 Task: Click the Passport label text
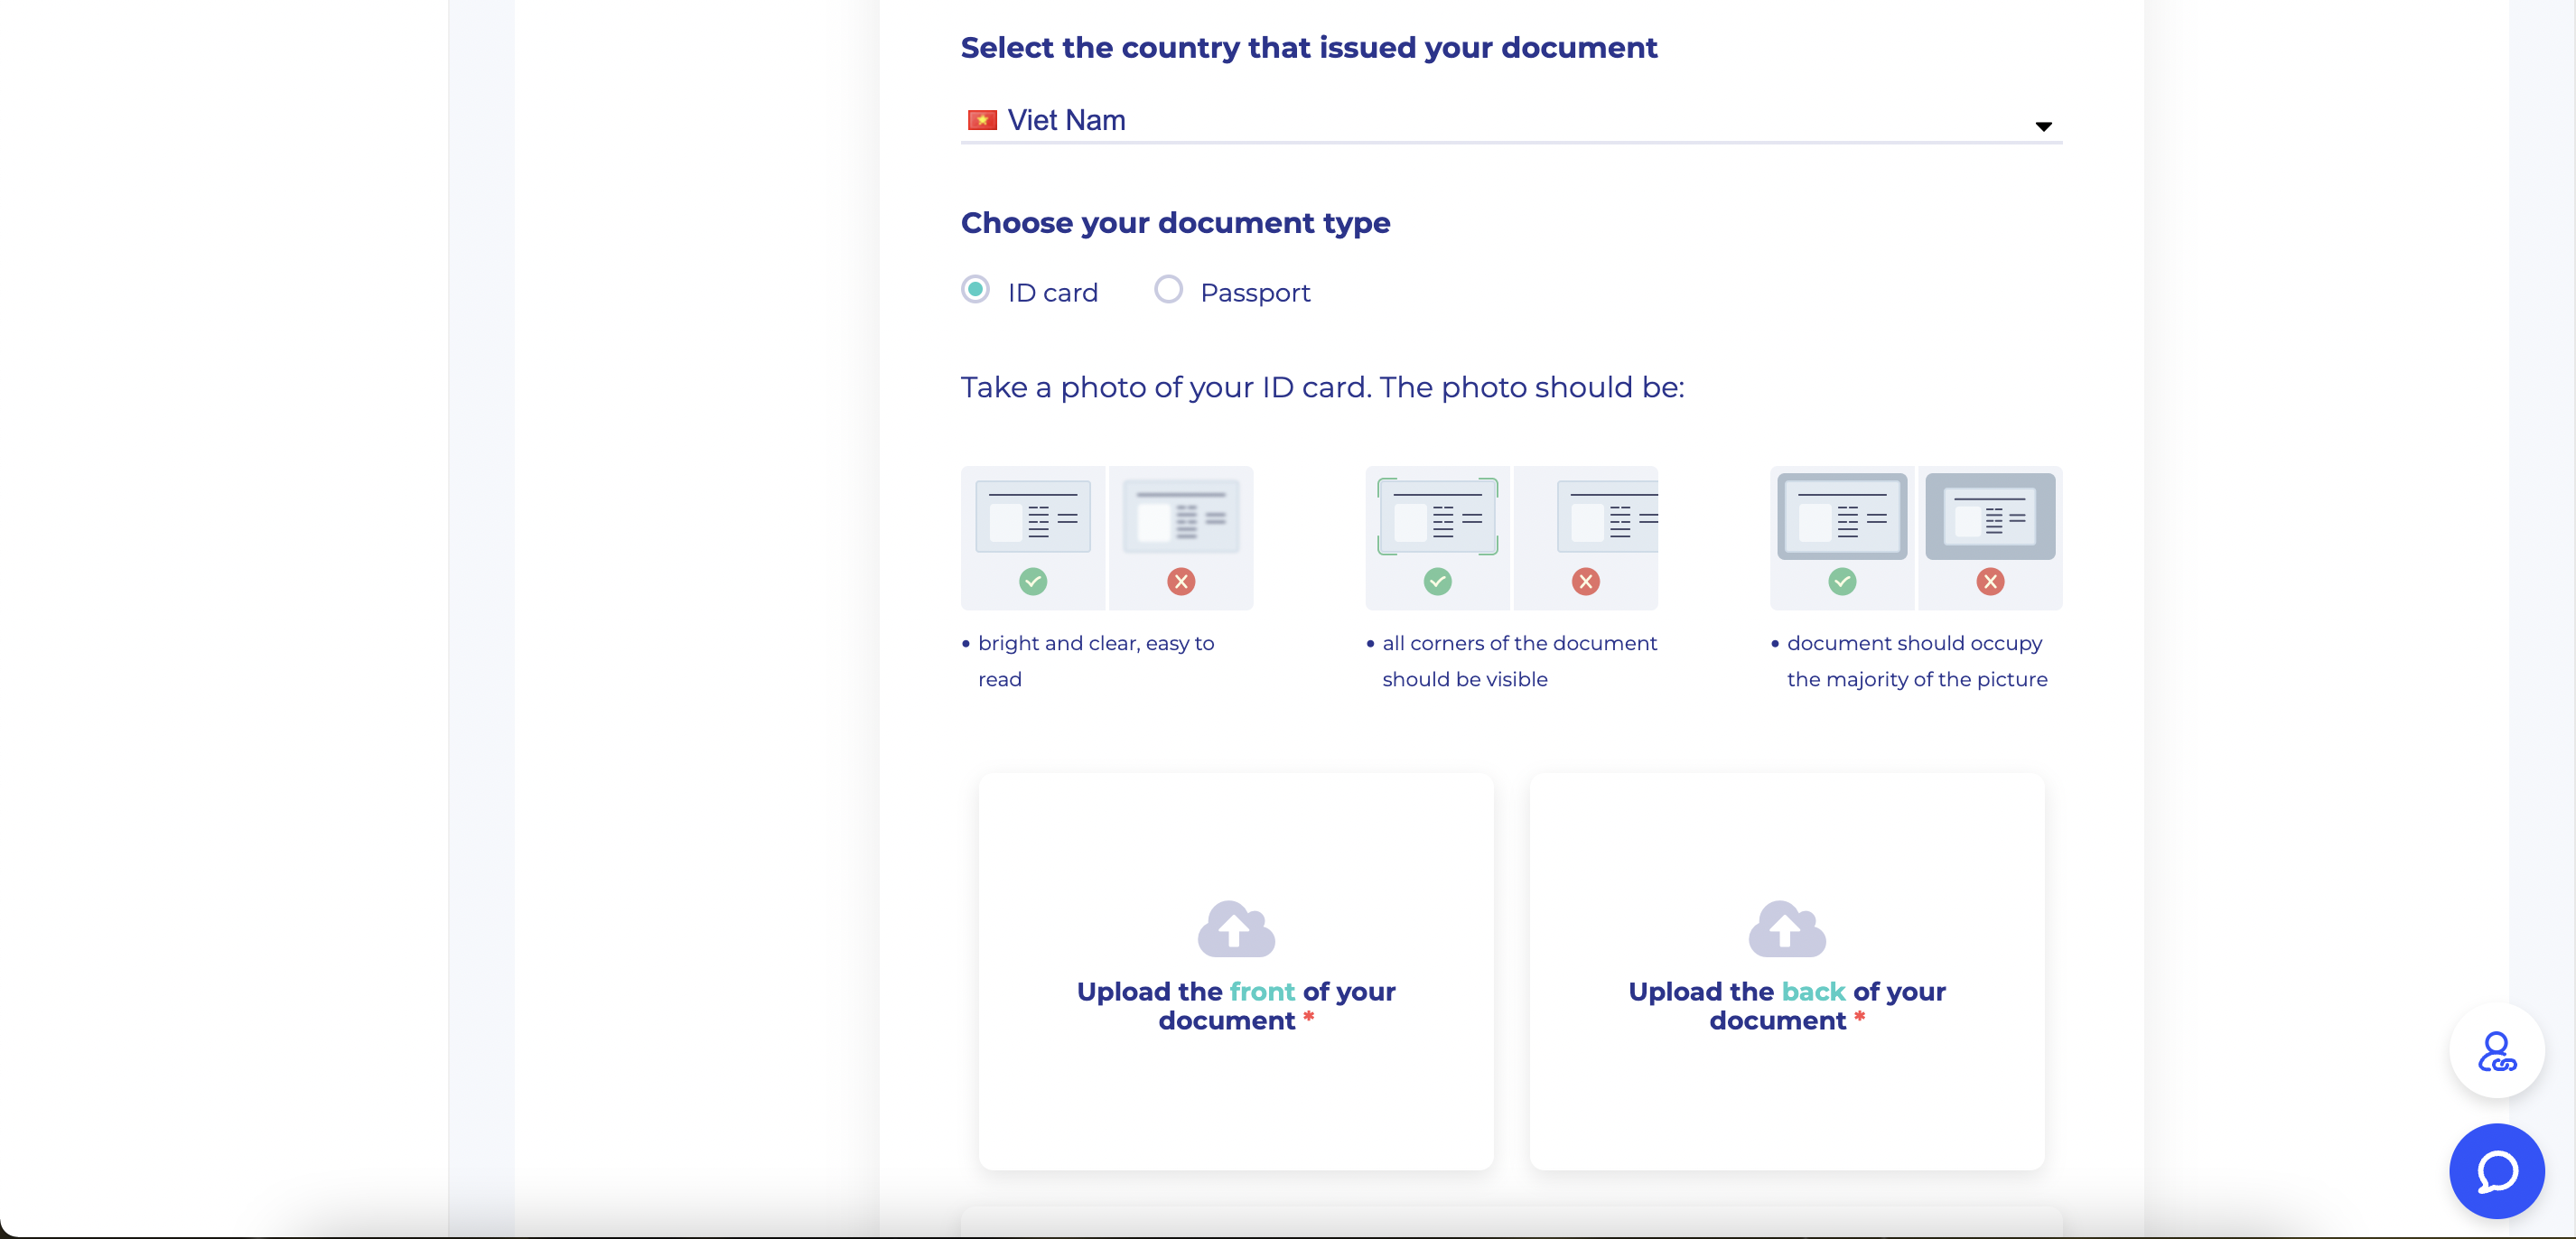1255,293
